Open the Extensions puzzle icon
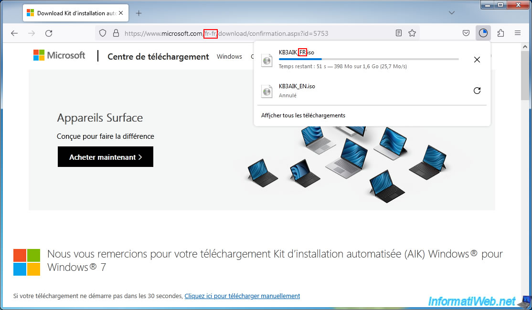 click(500, 33)
